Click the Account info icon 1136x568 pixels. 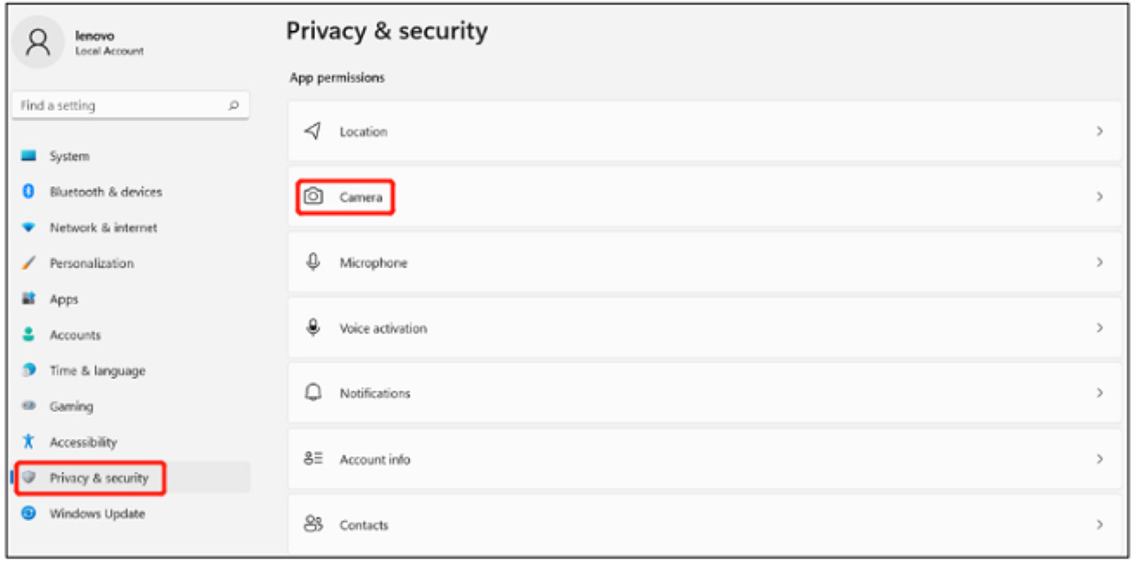(312, 459)
